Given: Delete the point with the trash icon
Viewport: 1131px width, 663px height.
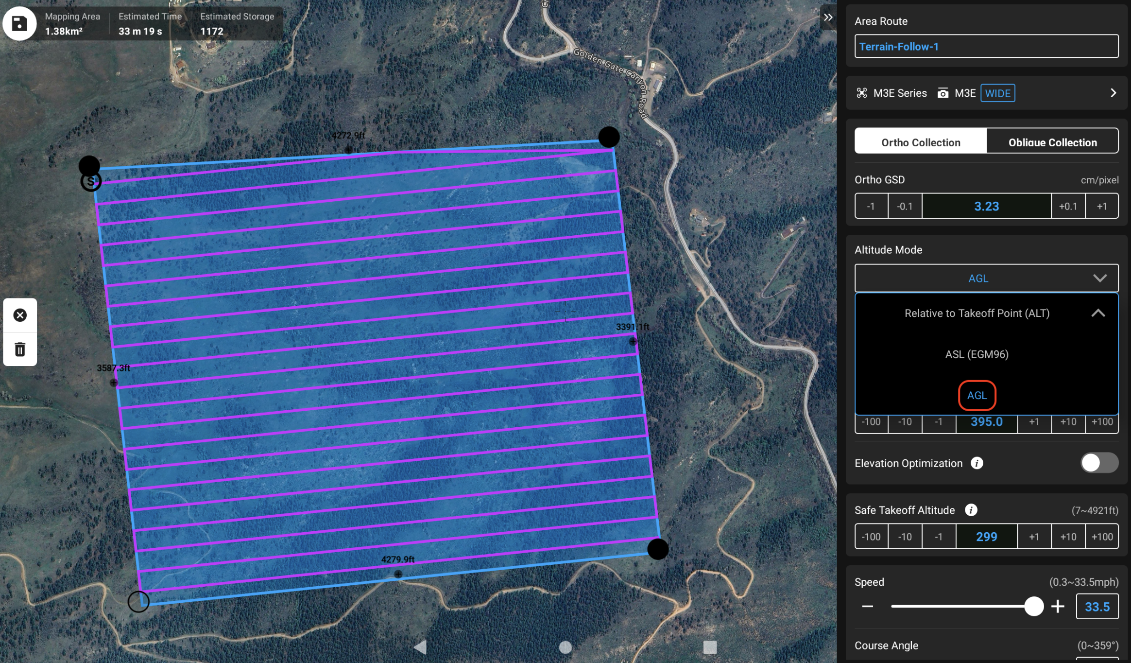Looking at the screenshot, I should click(20, 349).
